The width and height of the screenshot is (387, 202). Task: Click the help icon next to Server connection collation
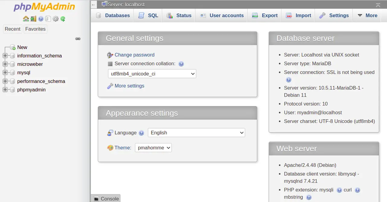click(181, 63)
